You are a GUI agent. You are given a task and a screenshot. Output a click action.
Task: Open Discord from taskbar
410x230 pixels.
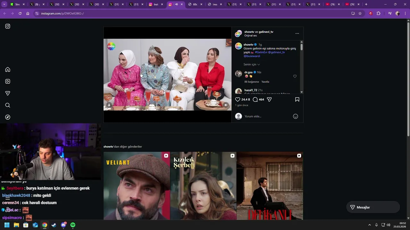tap(63, 225)
